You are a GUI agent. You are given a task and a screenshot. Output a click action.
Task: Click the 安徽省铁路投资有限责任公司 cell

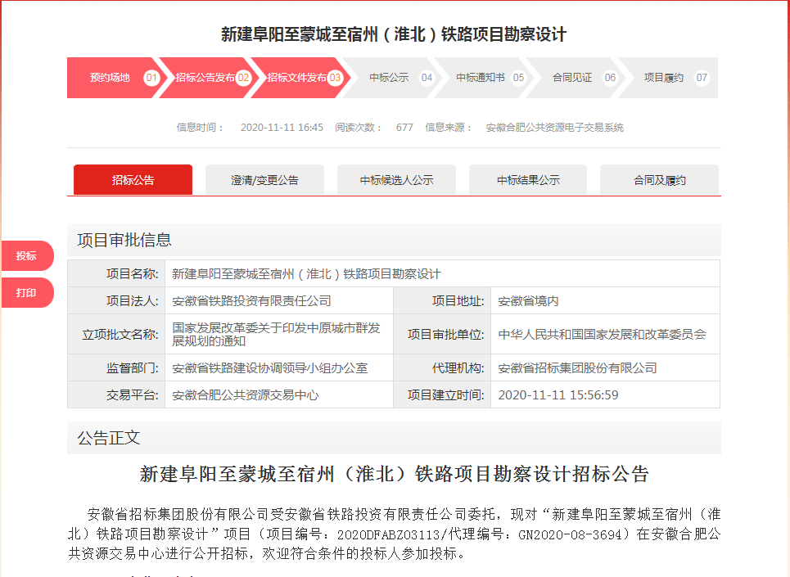(279, 301)
